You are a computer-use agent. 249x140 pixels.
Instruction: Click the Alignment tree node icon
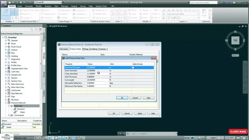click(9, 59)
